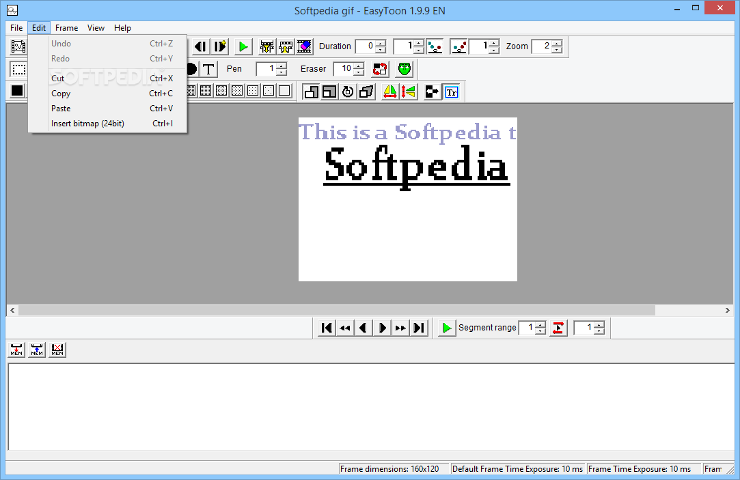
Task: Choose Copy from the Edit menu
Action: [x=107, y=94]
